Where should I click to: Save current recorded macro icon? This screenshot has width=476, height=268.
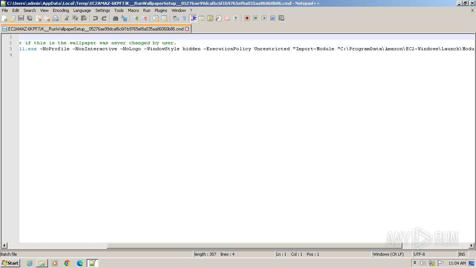pyautogui.click(x=282, y=18)
